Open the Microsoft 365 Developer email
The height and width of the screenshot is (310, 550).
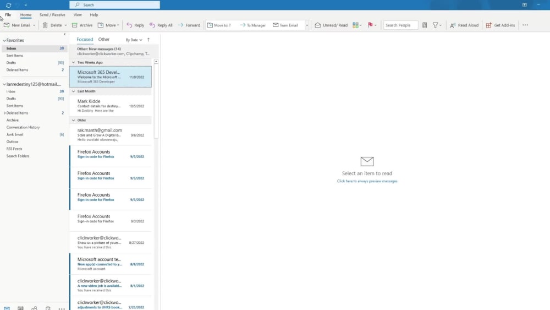coord(111,77)
